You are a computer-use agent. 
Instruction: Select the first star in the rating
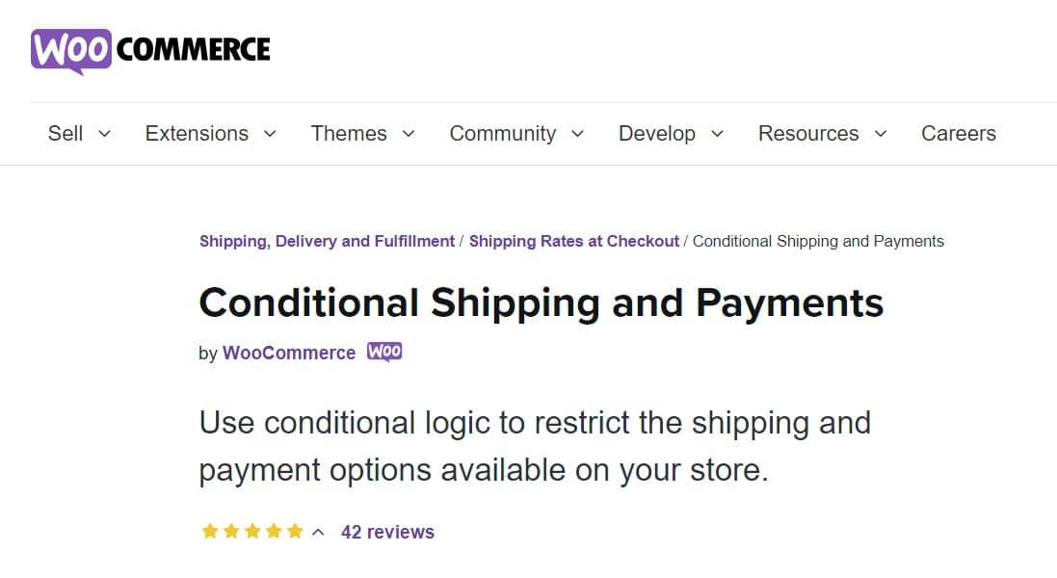tap(209, 530)
